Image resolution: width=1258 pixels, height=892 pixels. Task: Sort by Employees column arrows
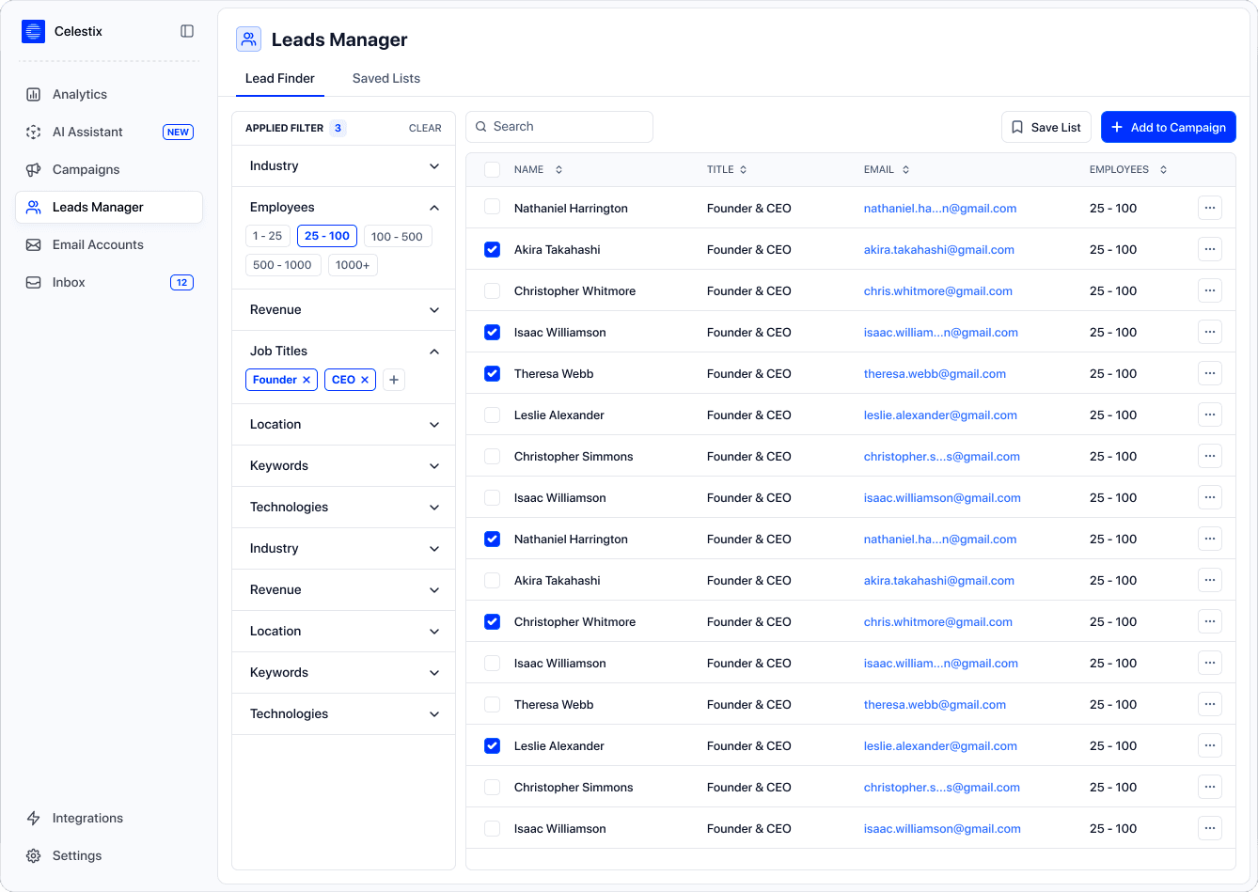[1163, 169]
